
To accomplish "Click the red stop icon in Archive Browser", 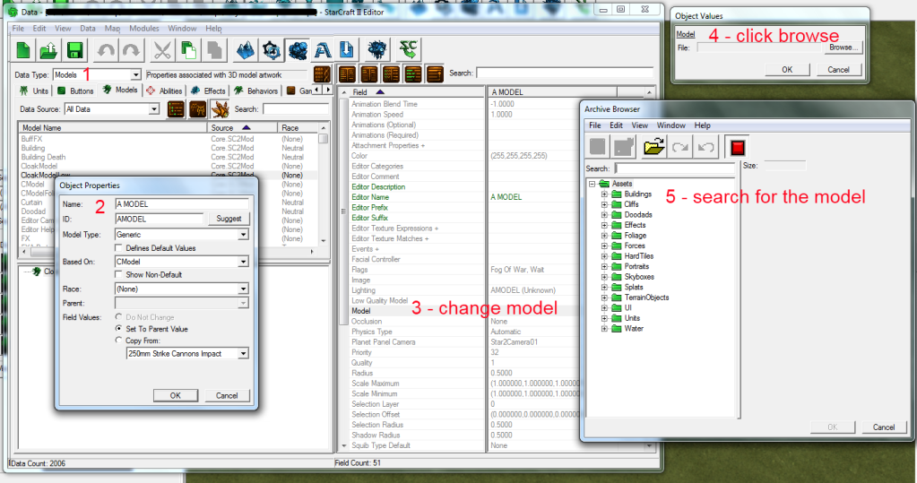I will (737, 147).
